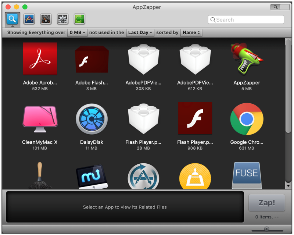Open the 'Name' sort order dropdown
Screen dimensions: 294x235
(x=191, y=33)
